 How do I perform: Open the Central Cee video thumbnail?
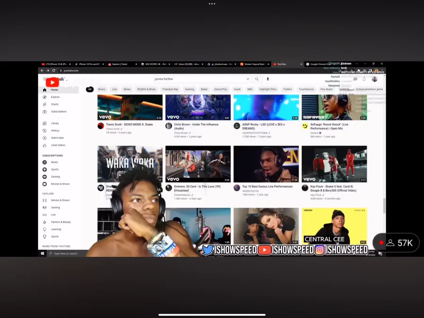click(334, 226)
